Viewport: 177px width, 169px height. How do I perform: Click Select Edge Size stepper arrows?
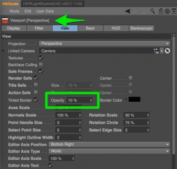[148, 130]
